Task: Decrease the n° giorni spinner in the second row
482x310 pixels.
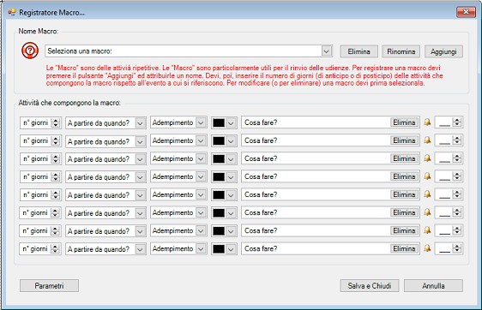Action: 56,143
